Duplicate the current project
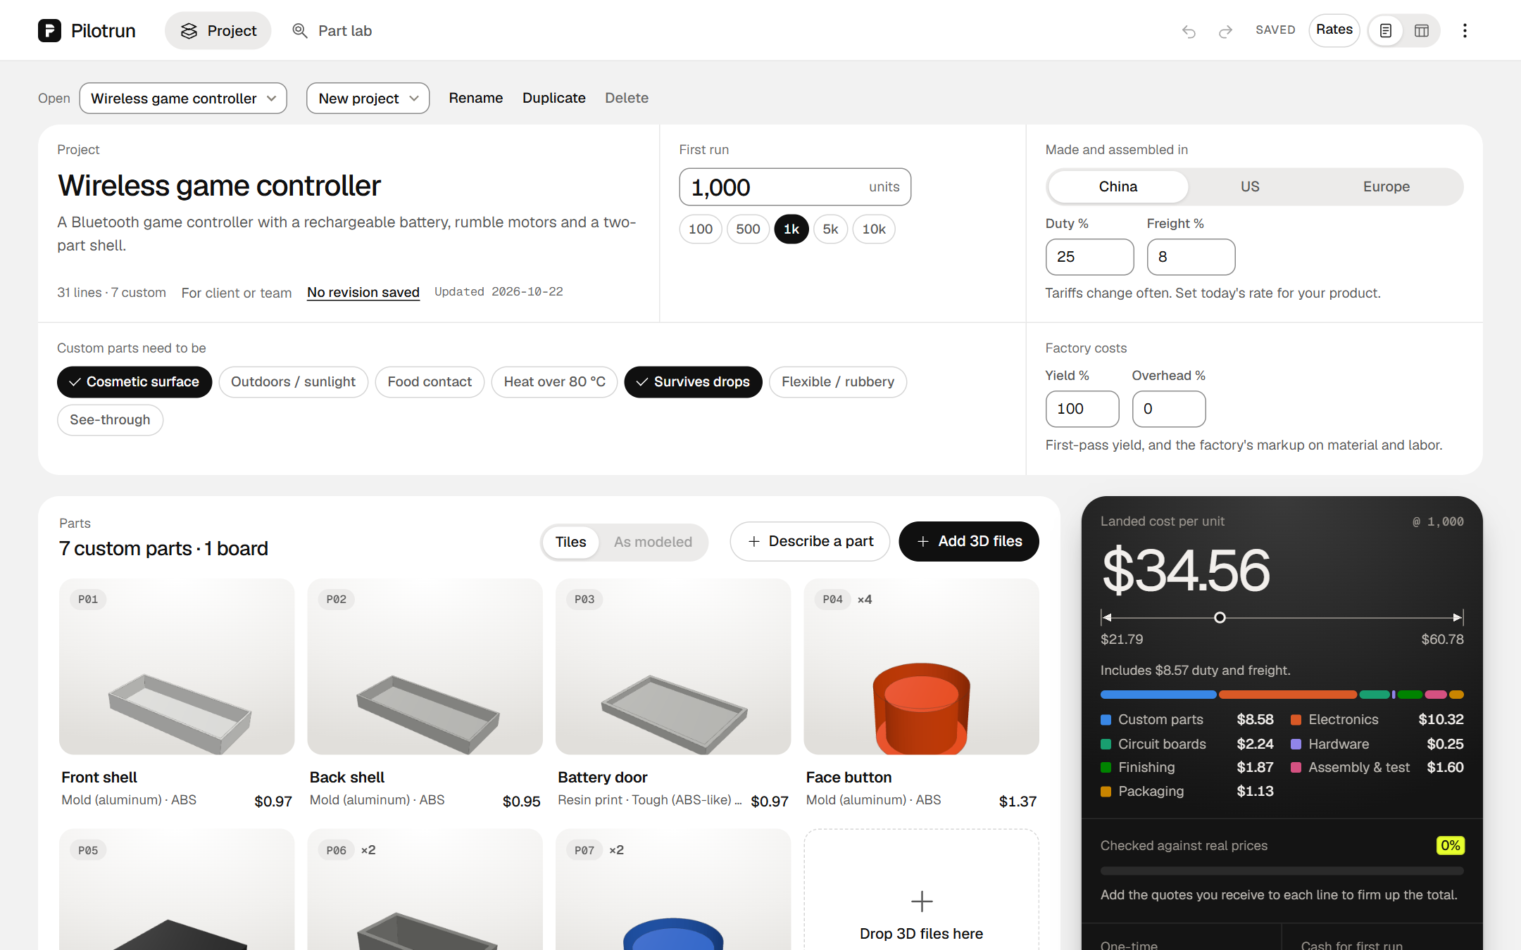The image size is (1521, 950). click(x=554, y=98)
